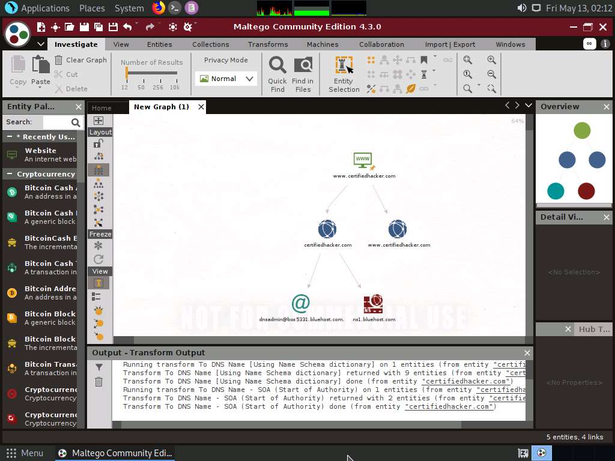This screenshot has width=615, height=461.
Task: Click Zoom Out magnifier
Action: pos(491,74)
